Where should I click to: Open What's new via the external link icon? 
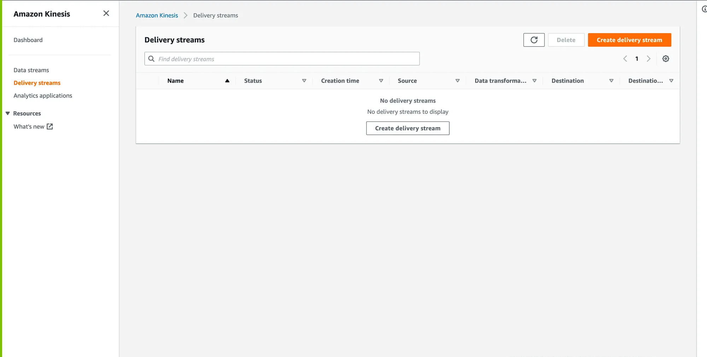[x=49, y=126]
